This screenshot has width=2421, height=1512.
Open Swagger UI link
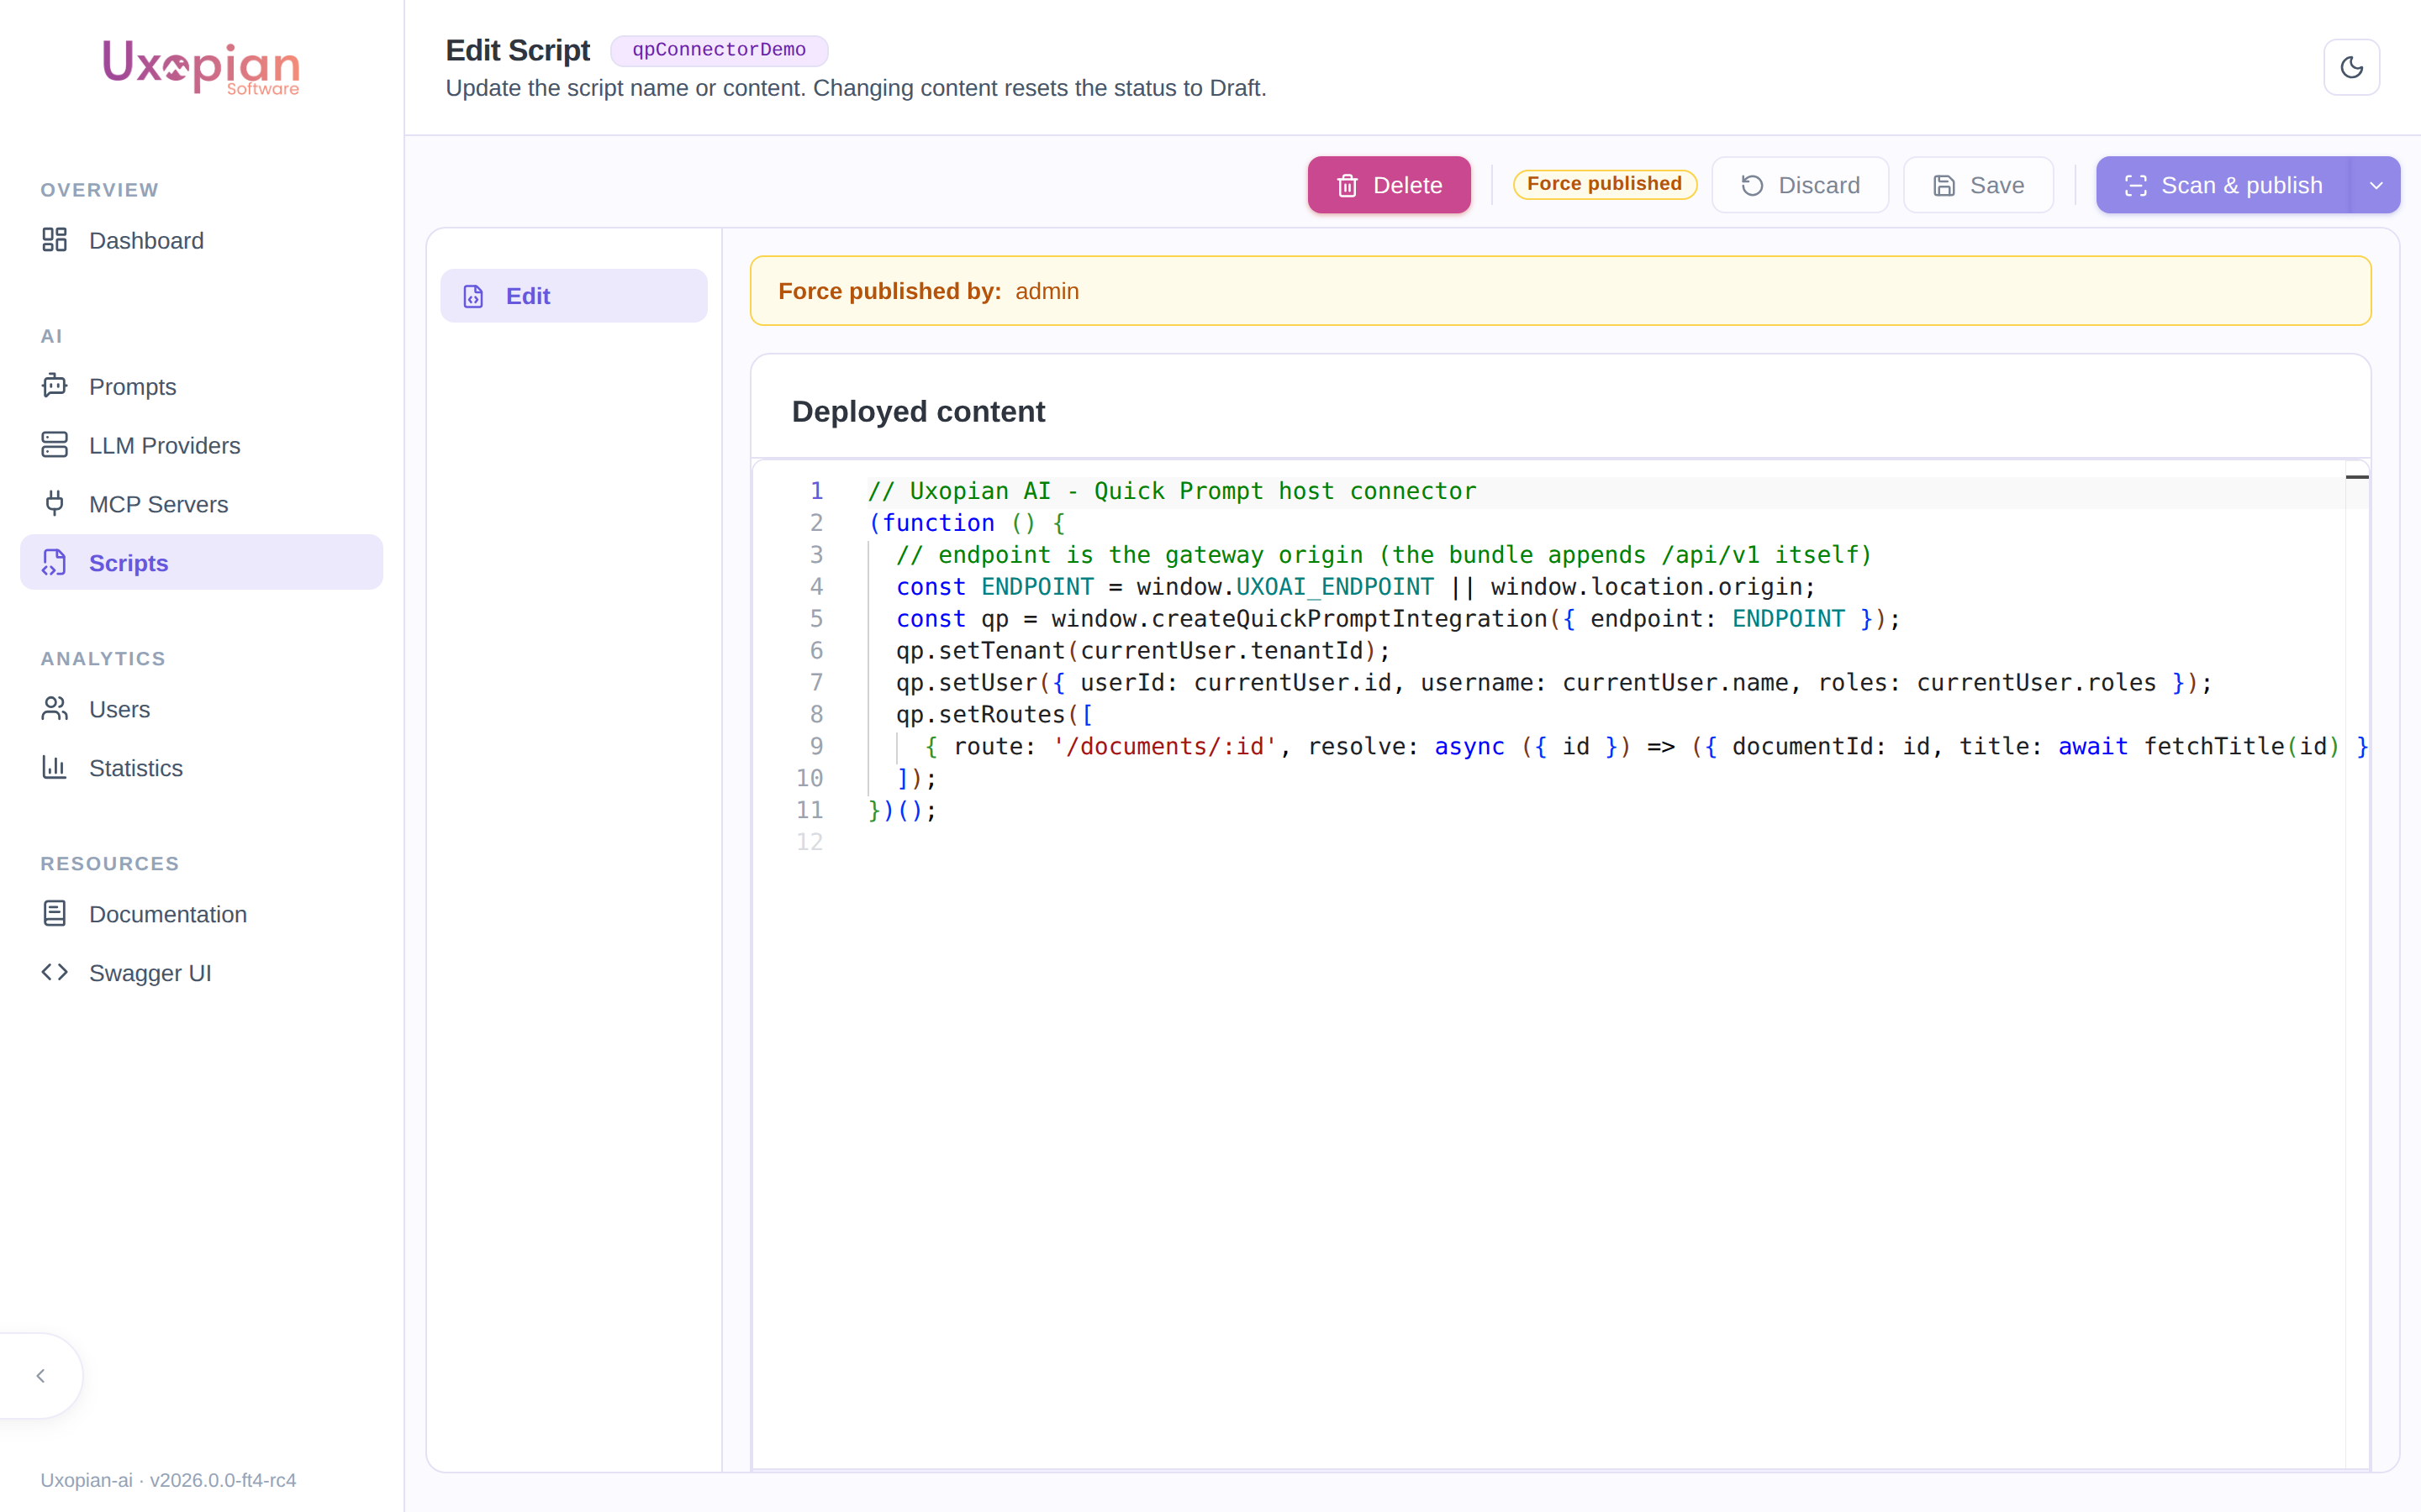click(201, 973)
